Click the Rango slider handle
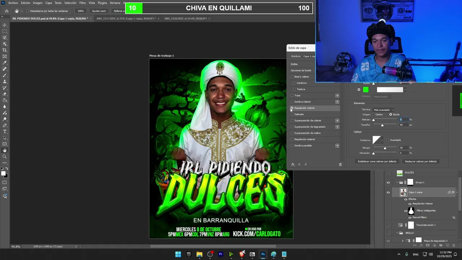 tap(385, 148)
